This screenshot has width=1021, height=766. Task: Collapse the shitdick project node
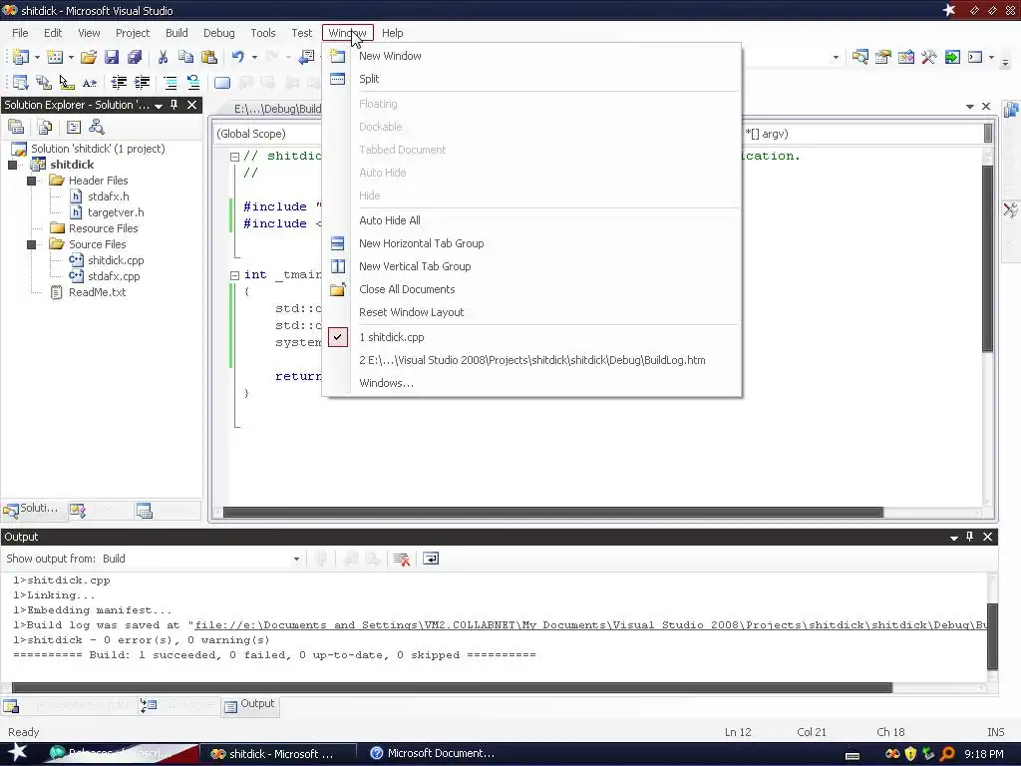point(12,165)
